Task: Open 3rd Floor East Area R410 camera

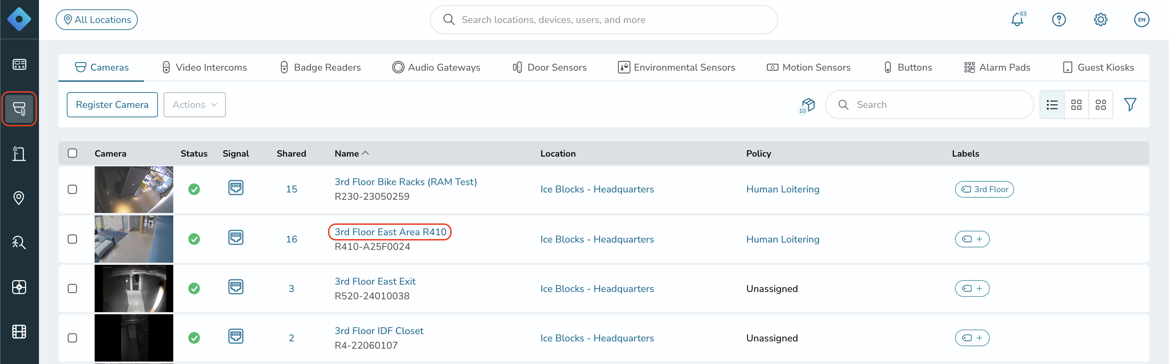Action: click(390, 232)
